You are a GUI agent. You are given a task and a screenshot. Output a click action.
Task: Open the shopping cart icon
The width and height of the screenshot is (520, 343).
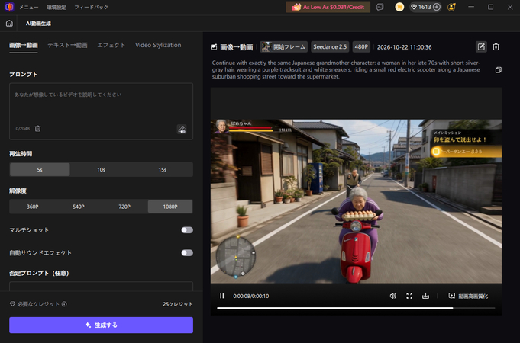point(399,7)
